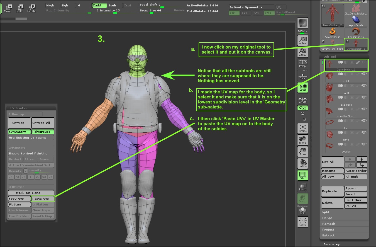Adjust the Draw Size slider
376x247 pixels.
click(x=162, y=11)
